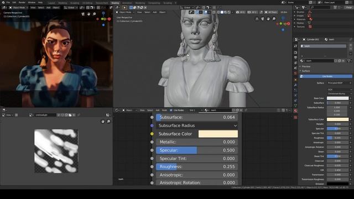The image size is (354, 199).
Task: Open the Output properties tab icon
Action: 295,57
